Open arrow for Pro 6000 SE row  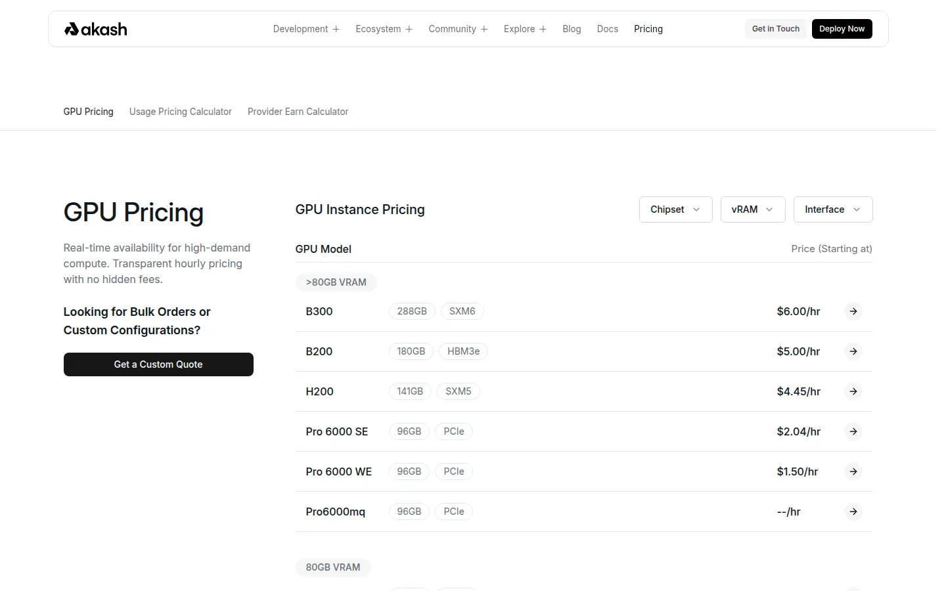[853, 431]
